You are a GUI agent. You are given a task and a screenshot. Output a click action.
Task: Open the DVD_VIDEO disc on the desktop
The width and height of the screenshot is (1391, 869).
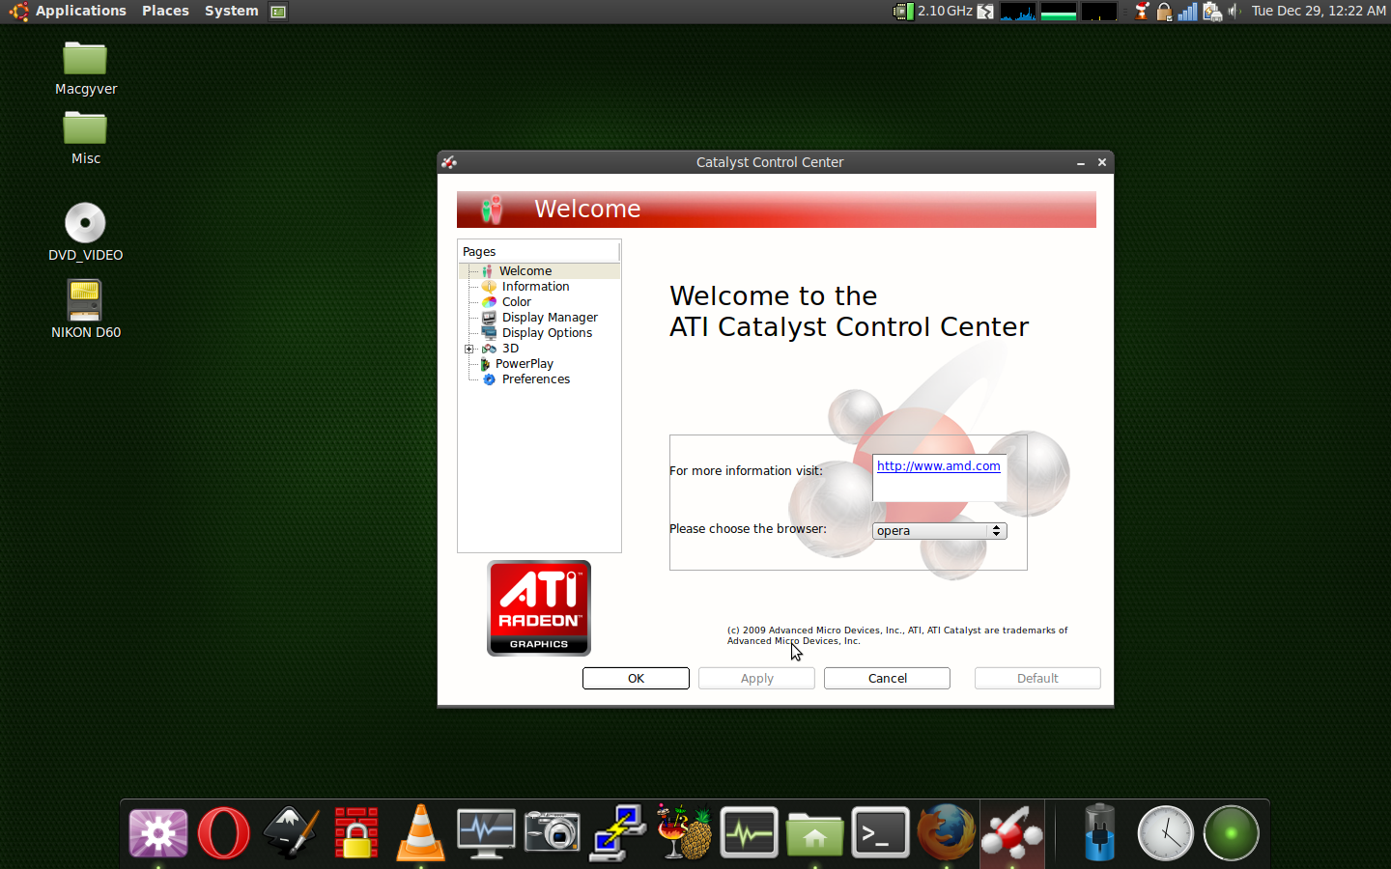(x=85, y=222)
